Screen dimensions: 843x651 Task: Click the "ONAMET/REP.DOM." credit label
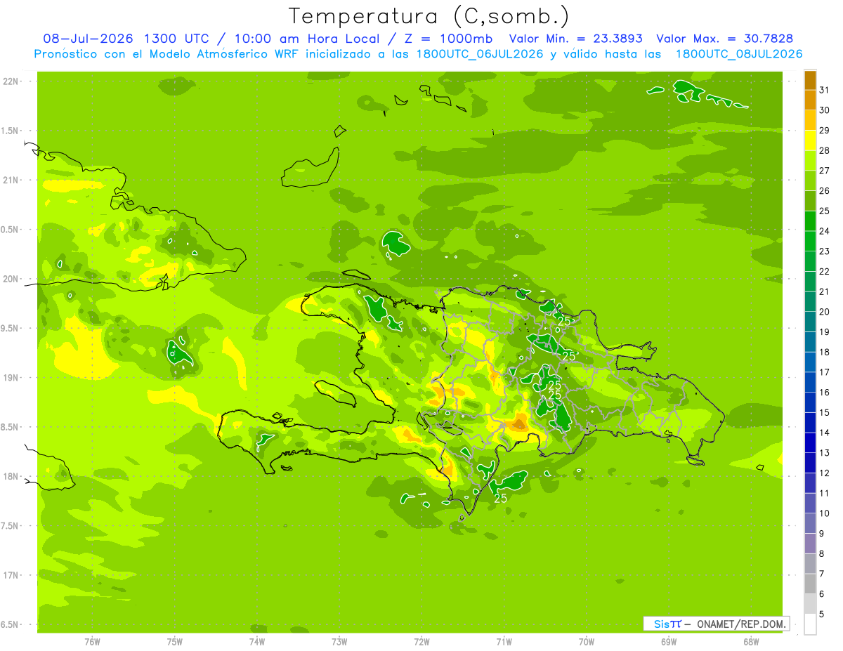pyautogui.click(x=740, y=624)
